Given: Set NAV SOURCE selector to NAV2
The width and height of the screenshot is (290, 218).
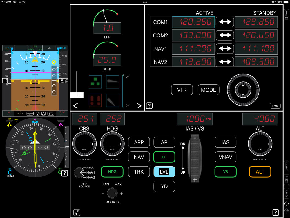Looking at the screenshot, I should [90, 177].
